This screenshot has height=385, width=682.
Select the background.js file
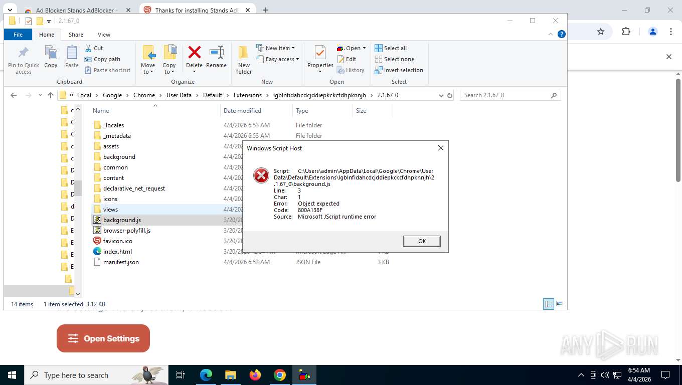[x=122, y=220]
